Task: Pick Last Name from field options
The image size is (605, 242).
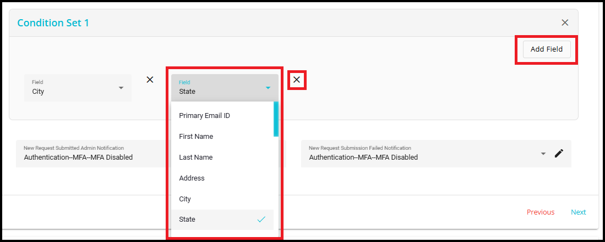Action: [x=195, y=157]
